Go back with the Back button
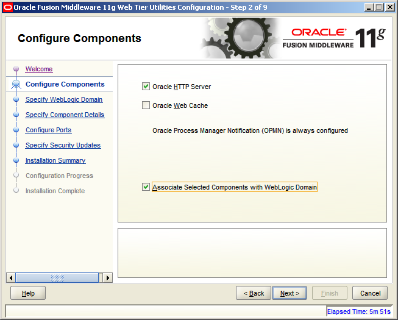Screen dimensions: 398x320 (254, 293)
